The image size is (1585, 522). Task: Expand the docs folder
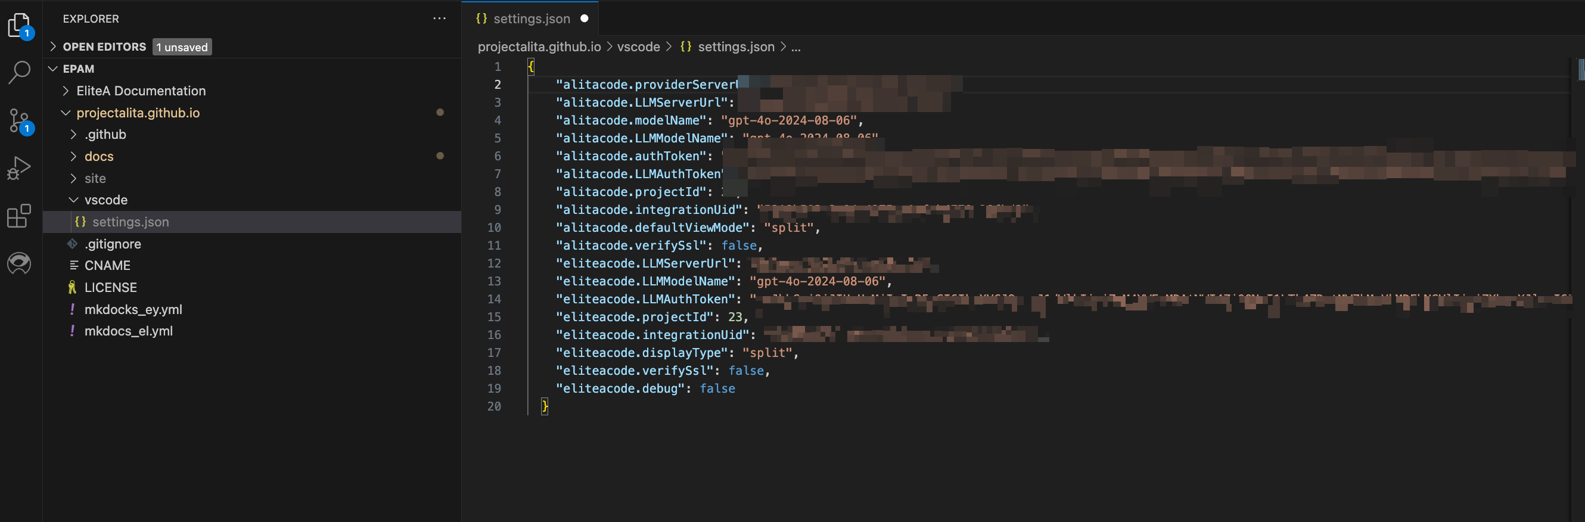74,156
